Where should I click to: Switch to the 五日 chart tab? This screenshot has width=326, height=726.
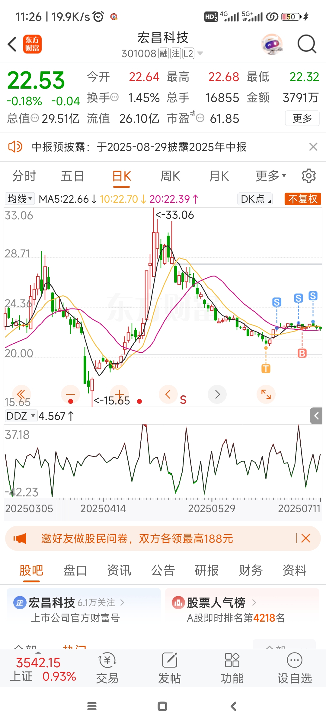(72, 176)
